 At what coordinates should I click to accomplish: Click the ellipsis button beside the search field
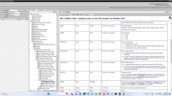tap(20, 10)
